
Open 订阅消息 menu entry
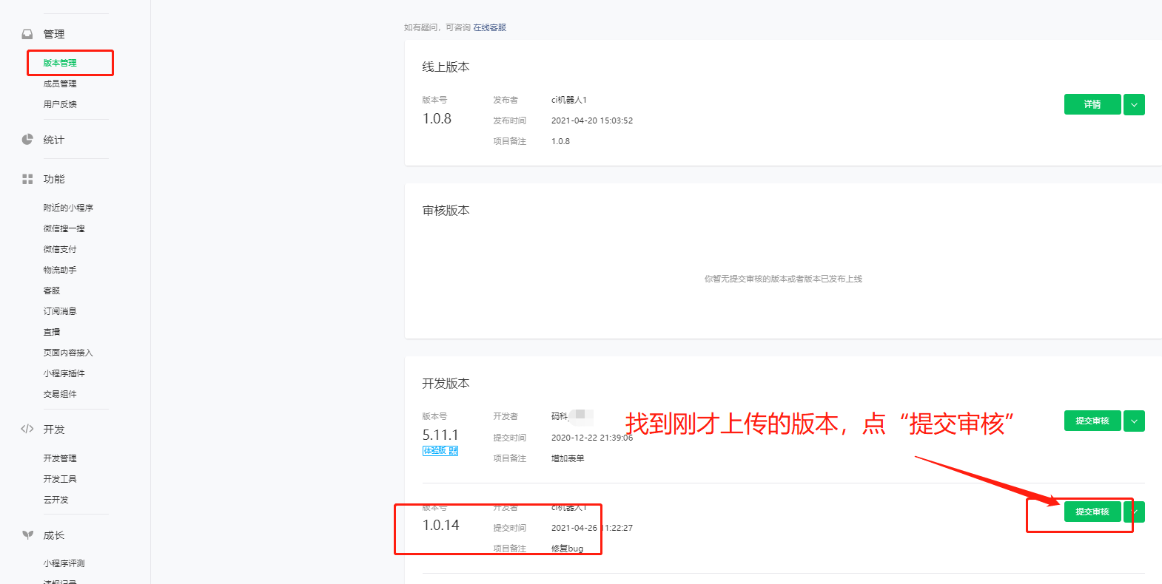click(60, 311)
